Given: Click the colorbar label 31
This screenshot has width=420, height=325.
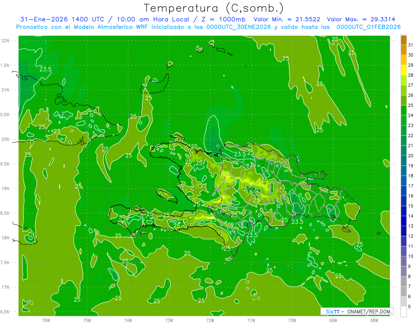Looking at the screenshot, I should point(411,45).
